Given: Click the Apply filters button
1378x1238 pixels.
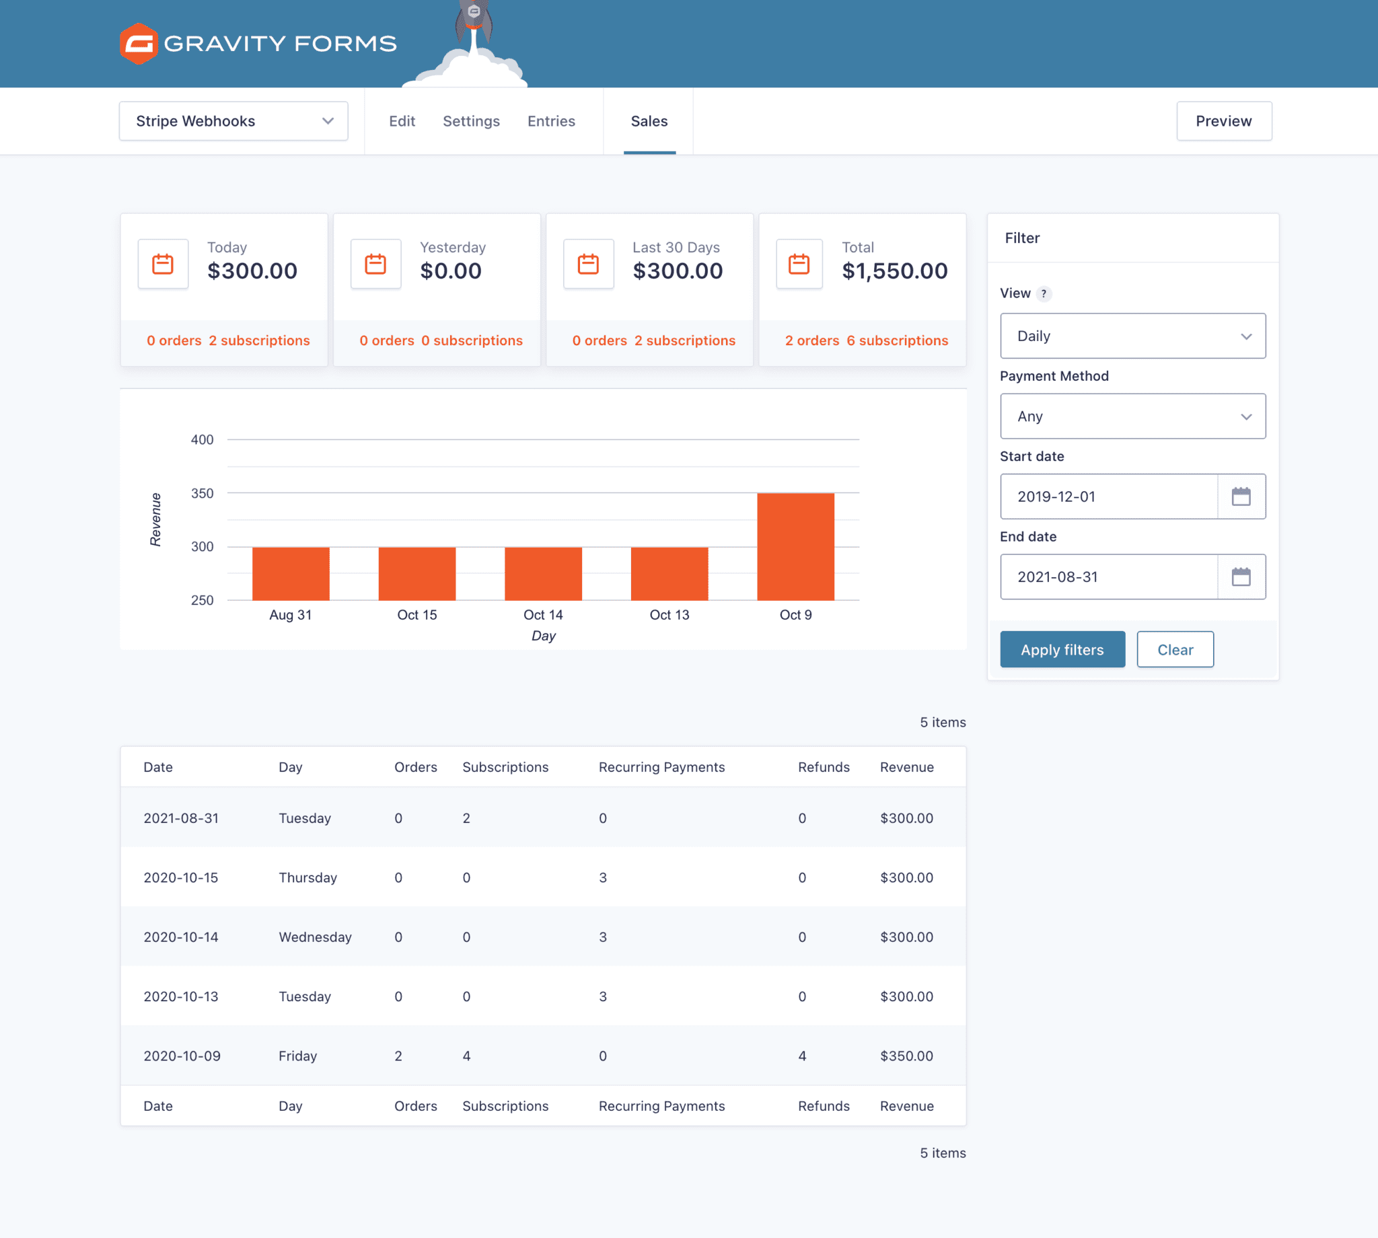Looking at the screenshot, I should coord(1062,649).
